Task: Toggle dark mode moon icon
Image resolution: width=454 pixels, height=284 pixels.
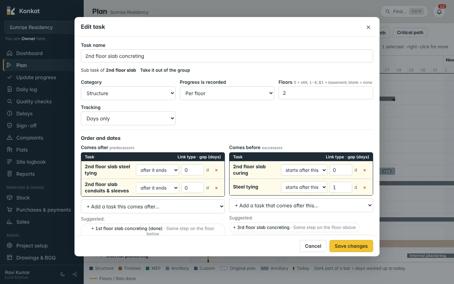Action: click(x=63, y=274)
